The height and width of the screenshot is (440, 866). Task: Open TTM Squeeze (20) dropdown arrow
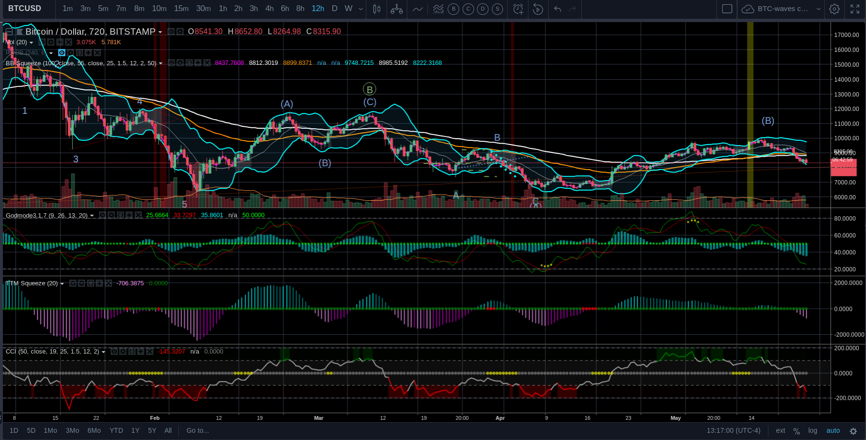tap(62, 284)
